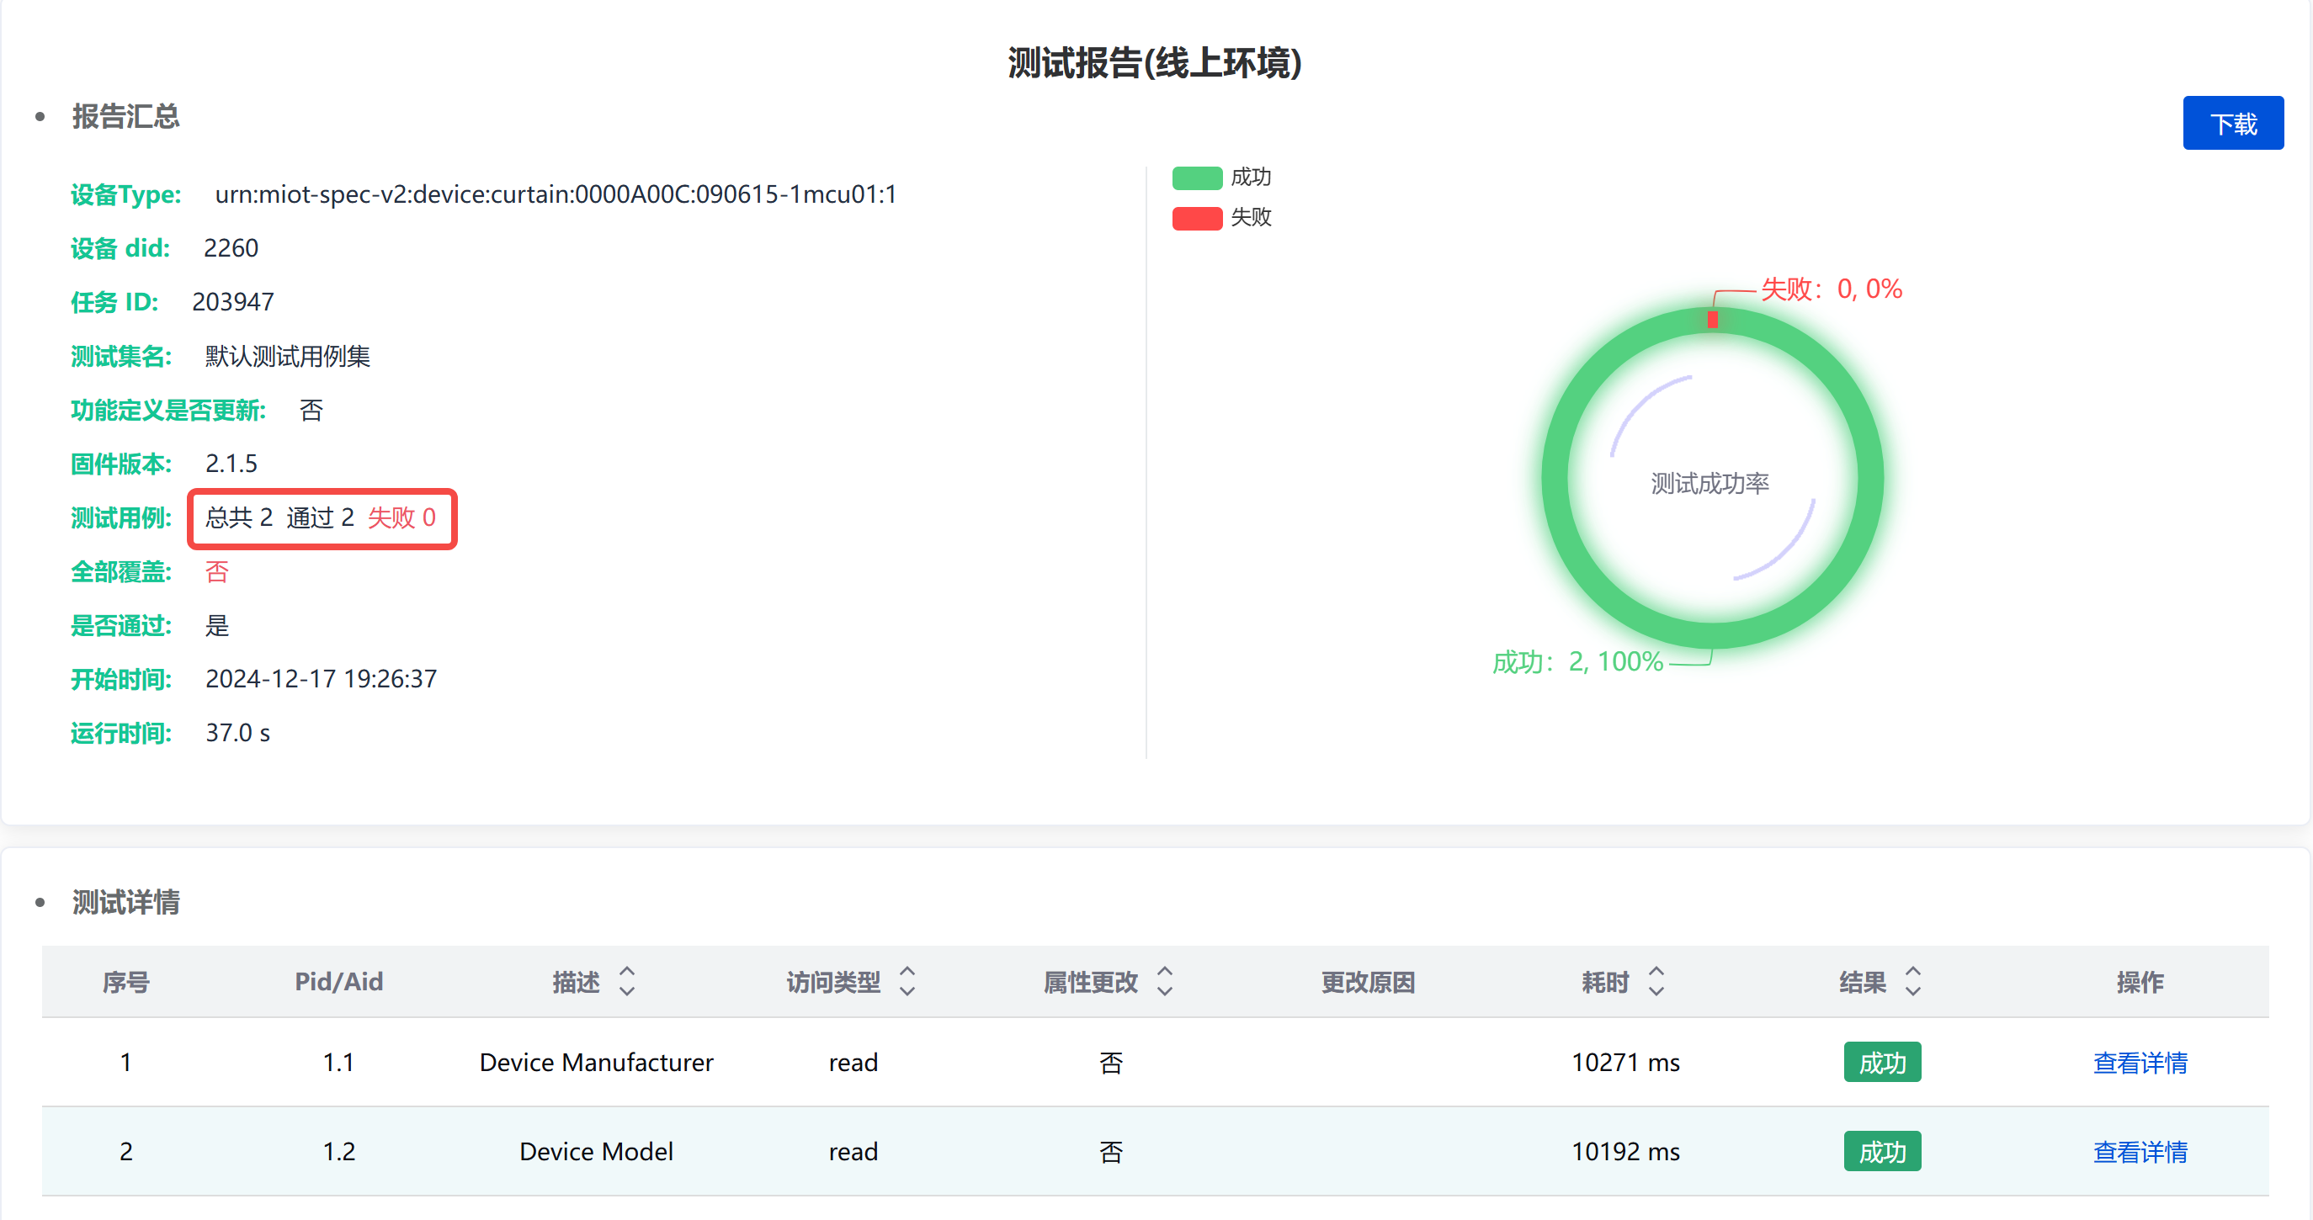Click the 测试详情 section heading
The image size is (2313, 1220).
click(125, 902)
